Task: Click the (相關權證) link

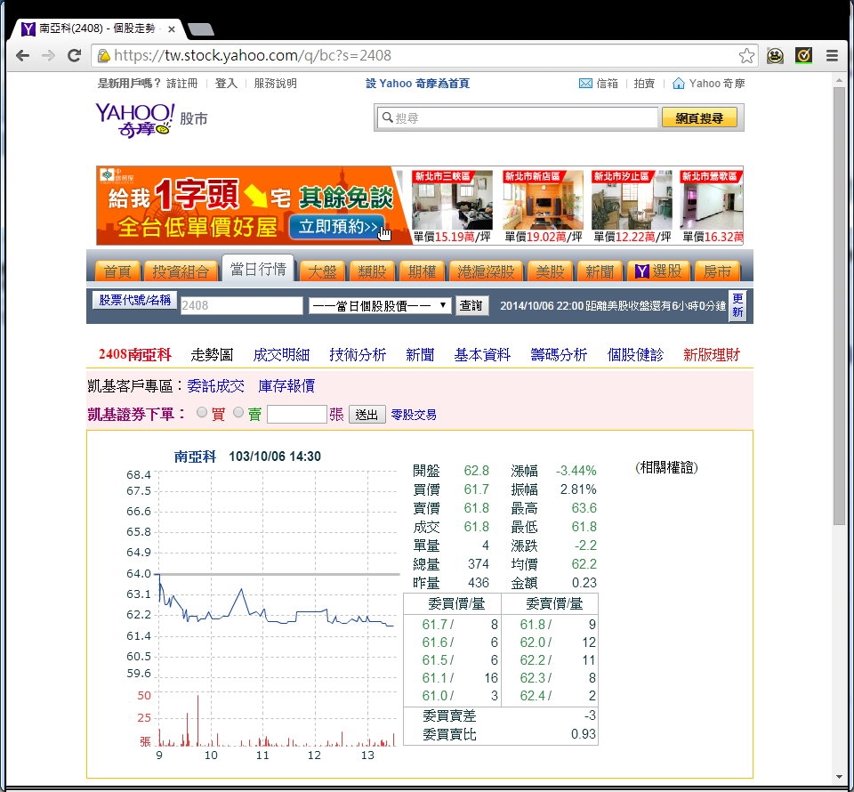Action: (666, 468)
